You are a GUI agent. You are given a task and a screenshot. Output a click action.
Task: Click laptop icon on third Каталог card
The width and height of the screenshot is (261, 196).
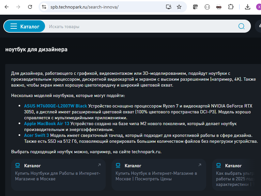click(219, 166)
